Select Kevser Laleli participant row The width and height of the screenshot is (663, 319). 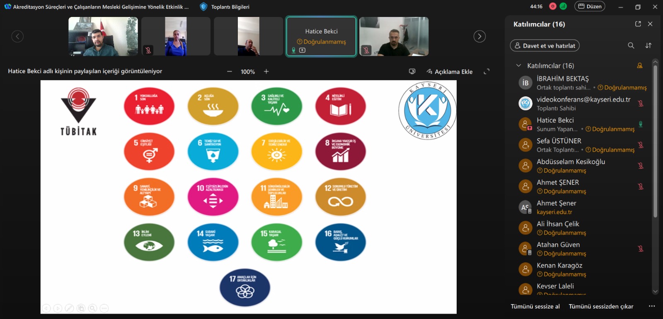[582, 288]
